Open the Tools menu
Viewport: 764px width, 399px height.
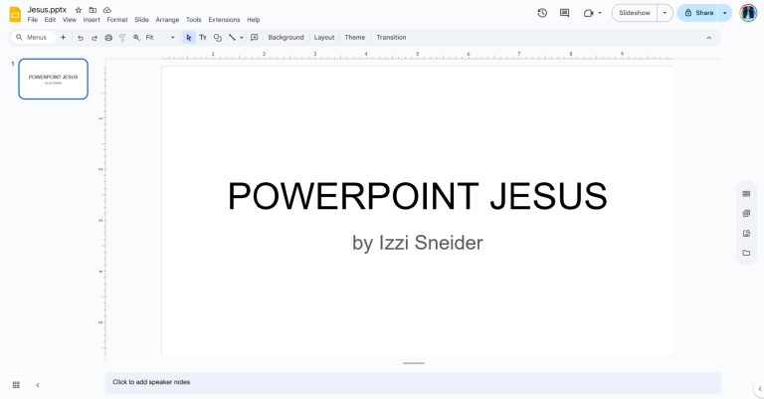[x=193, y=20]
